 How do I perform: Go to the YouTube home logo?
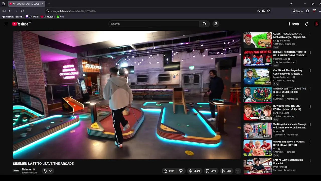pos(20,24)
